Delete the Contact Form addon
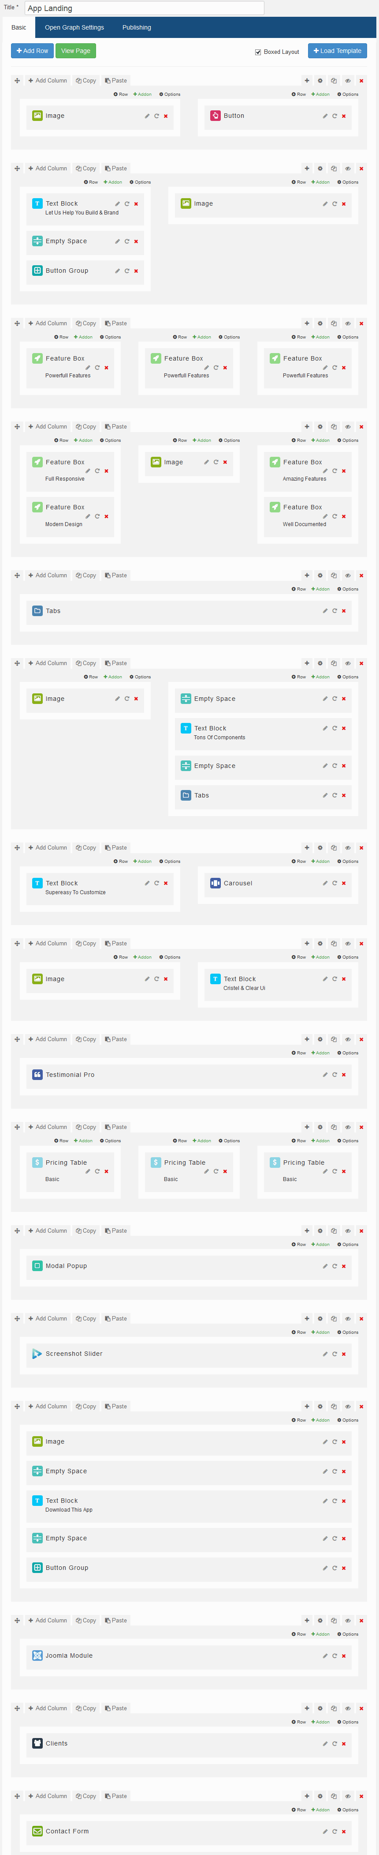This screenshot has width=379, height=1855. click(x=344, y=1832)
